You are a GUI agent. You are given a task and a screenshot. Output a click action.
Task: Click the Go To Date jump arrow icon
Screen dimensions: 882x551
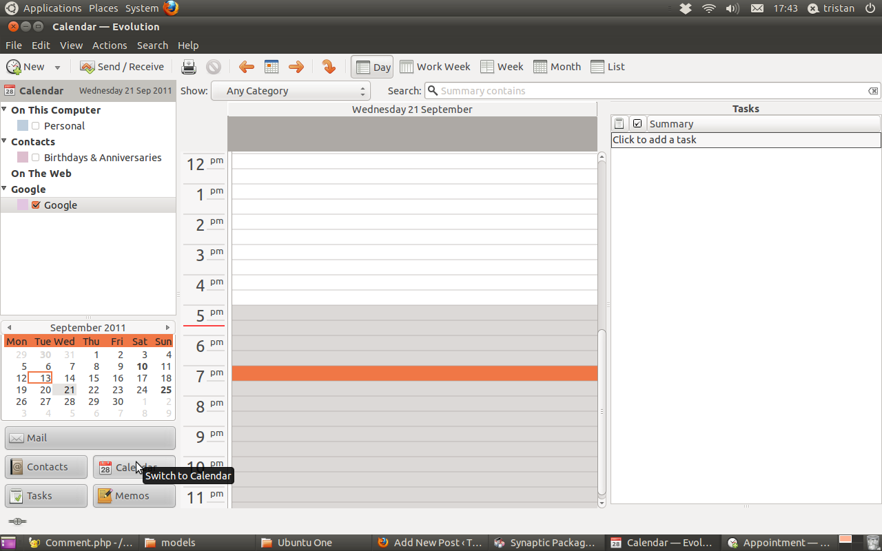coord(329,67)
